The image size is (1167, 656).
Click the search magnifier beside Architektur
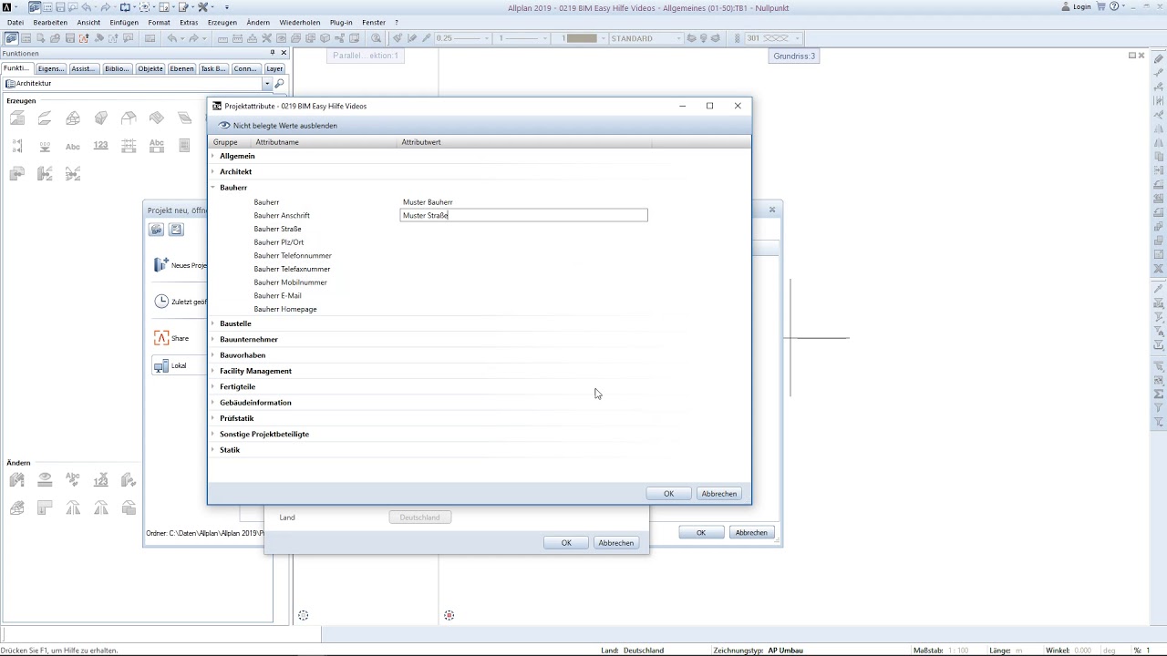click(280, 84)
